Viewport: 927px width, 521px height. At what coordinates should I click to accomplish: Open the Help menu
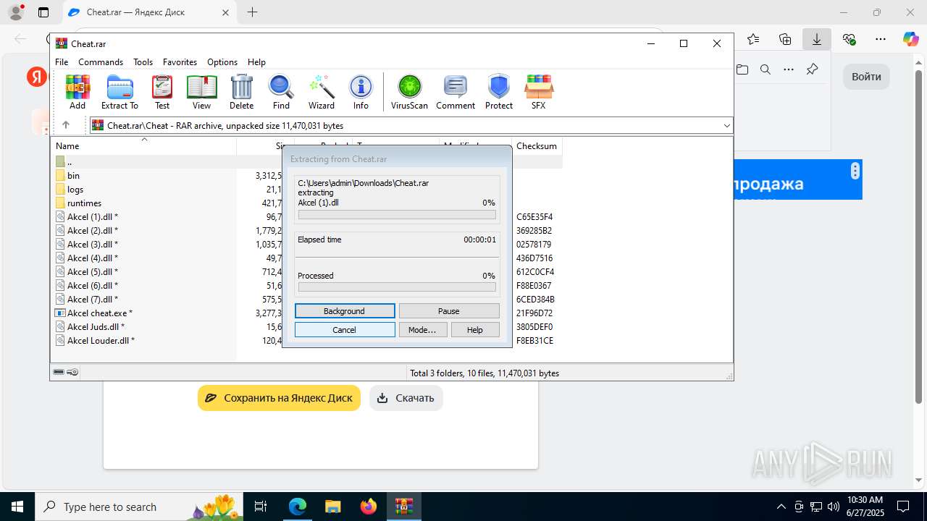[256, 62]
